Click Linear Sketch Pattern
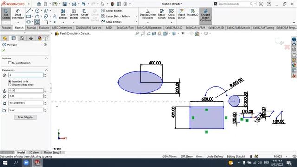 tap(116, 16)
